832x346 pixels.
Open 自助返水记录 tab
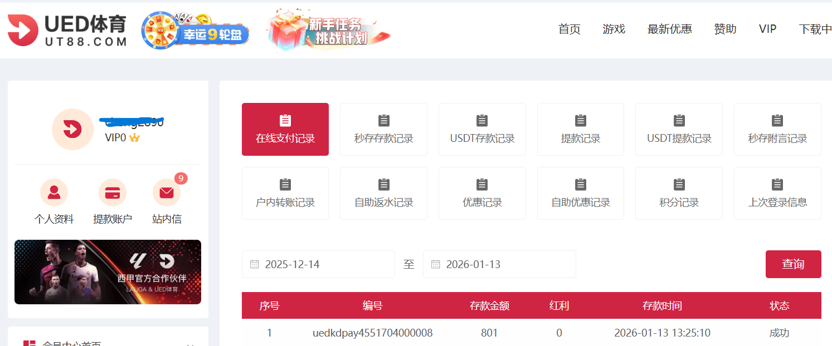pos(383,193)
